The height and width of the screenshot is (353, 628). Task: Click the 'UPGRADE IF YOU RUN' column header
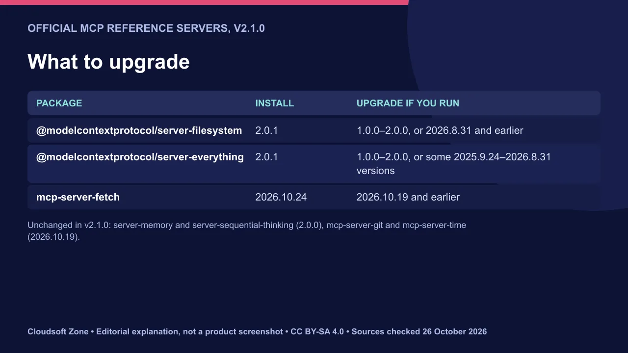point(408,103)
